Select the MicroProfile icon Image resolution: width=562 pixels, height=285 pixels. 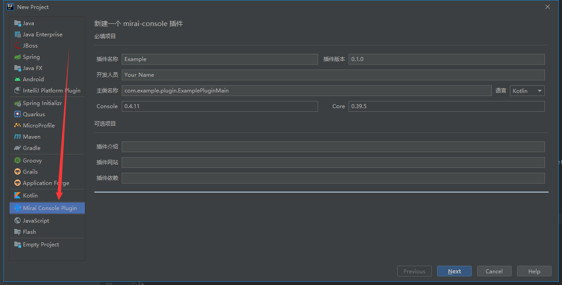(x=18, y=126)
